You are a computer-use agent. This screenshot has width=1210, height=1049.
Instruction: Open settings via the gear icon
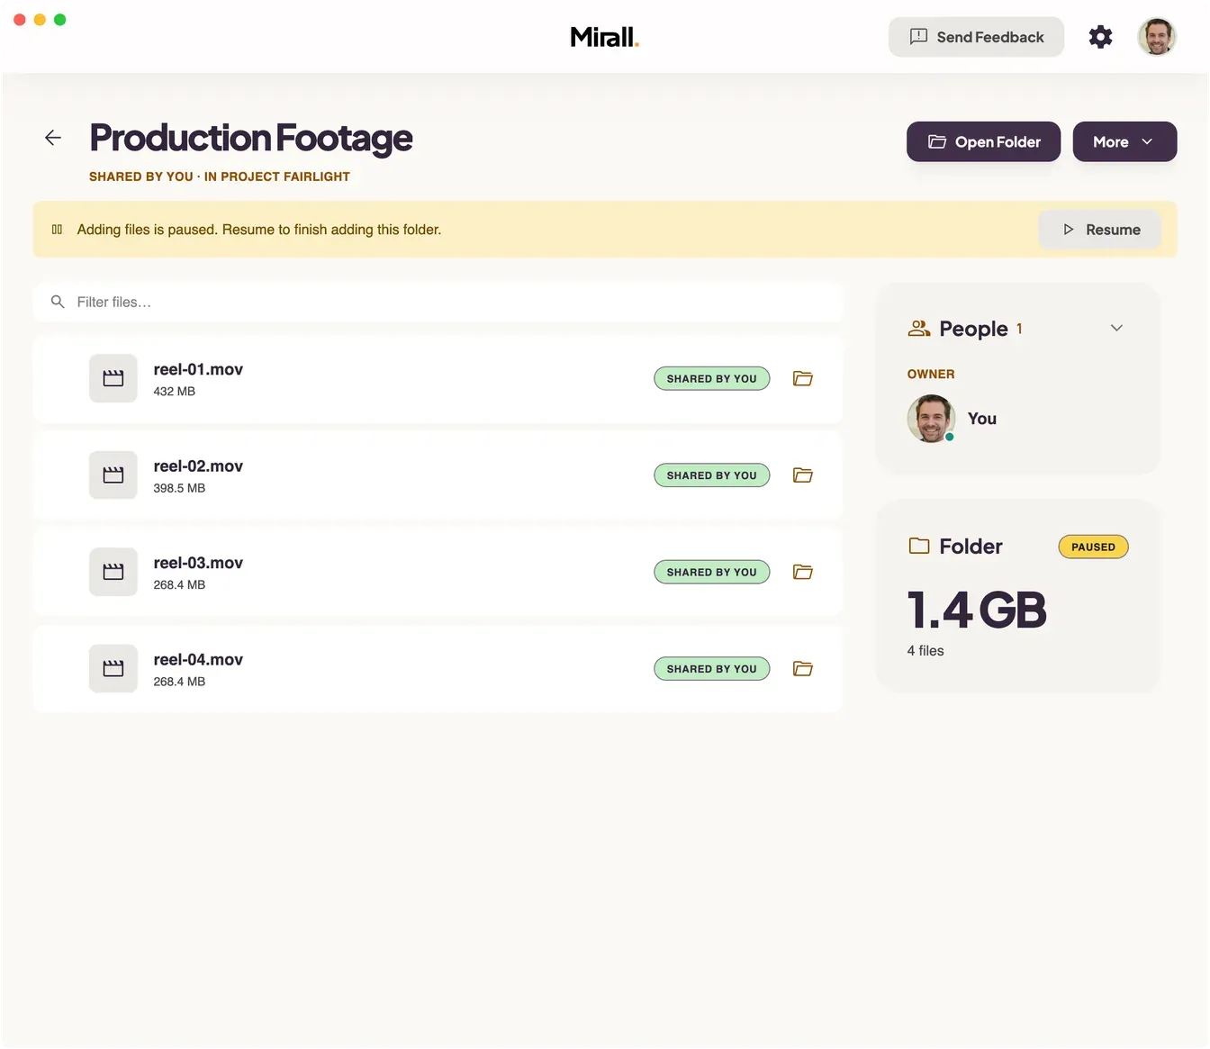click(1100, 37)
